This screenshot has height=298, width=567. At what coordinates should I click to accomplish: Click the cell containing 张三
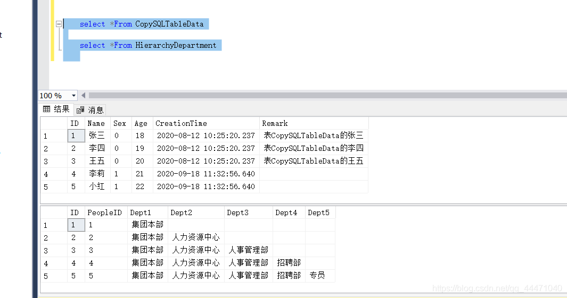pos(97,135)
